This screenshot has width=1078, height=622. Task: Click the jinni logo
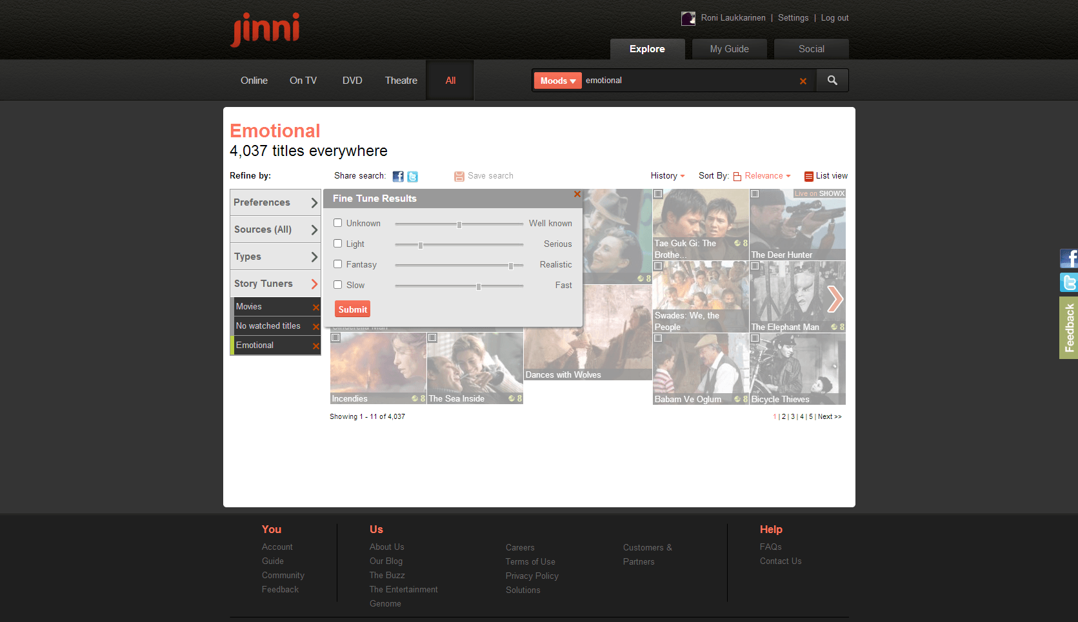coord(265,30)
